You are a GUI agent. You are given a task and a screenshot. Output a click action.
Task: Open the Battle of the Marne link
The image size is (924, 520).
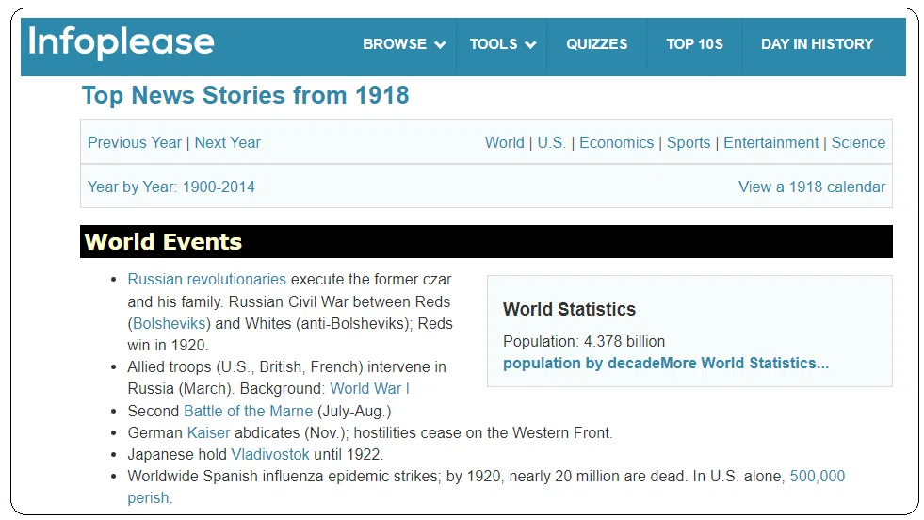click(248, 411)
